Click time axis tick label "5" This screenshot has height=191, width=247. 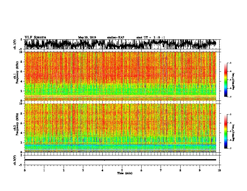[122, 170]
